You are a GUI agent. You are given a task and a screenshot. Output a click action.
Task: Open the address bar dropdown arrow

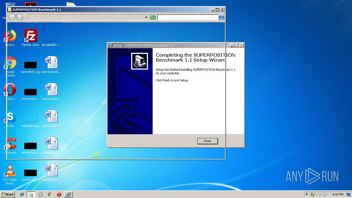(146, 18)
